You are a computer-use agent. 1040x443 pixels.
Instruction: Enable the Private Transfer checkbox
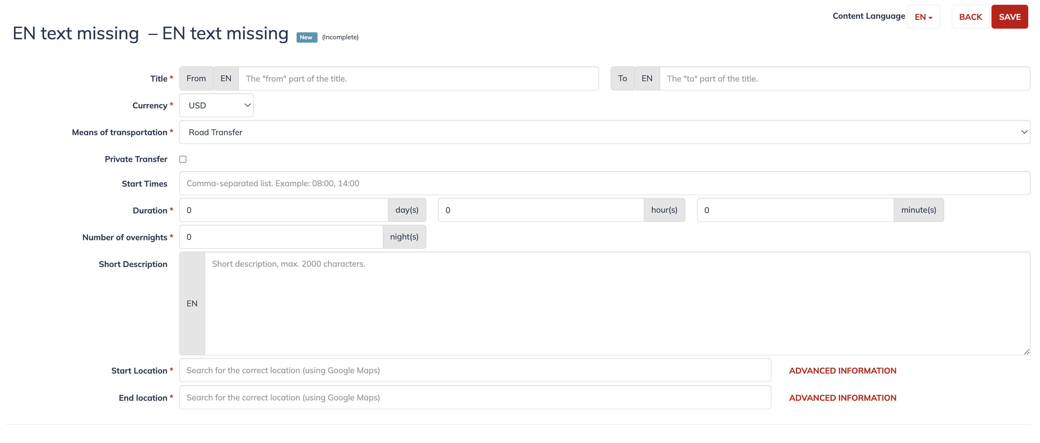(183, 159)
